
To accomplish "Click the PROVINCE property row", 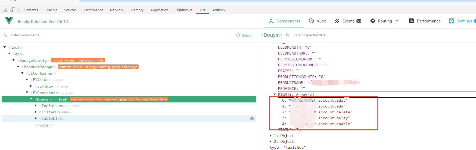I will [x=291, y=89].
